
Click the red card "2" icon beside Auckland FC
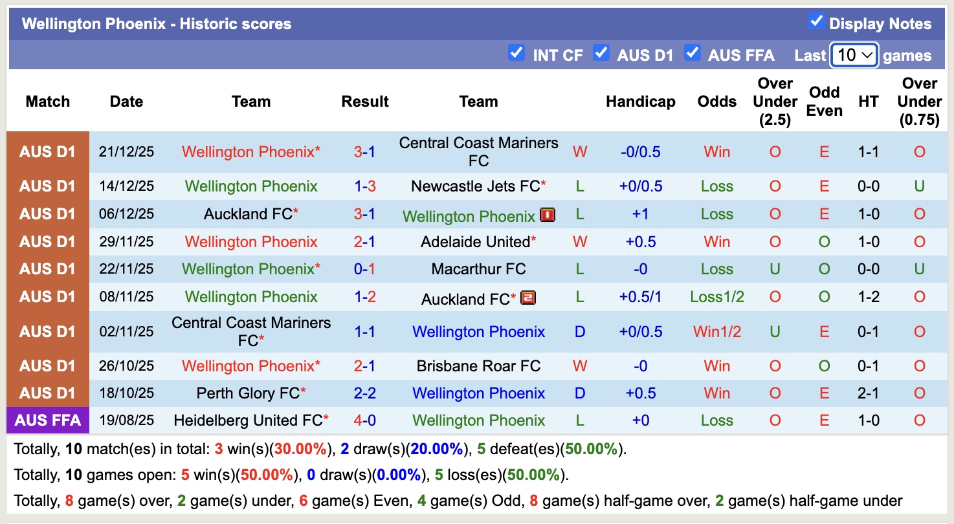[x=529, y=298]
